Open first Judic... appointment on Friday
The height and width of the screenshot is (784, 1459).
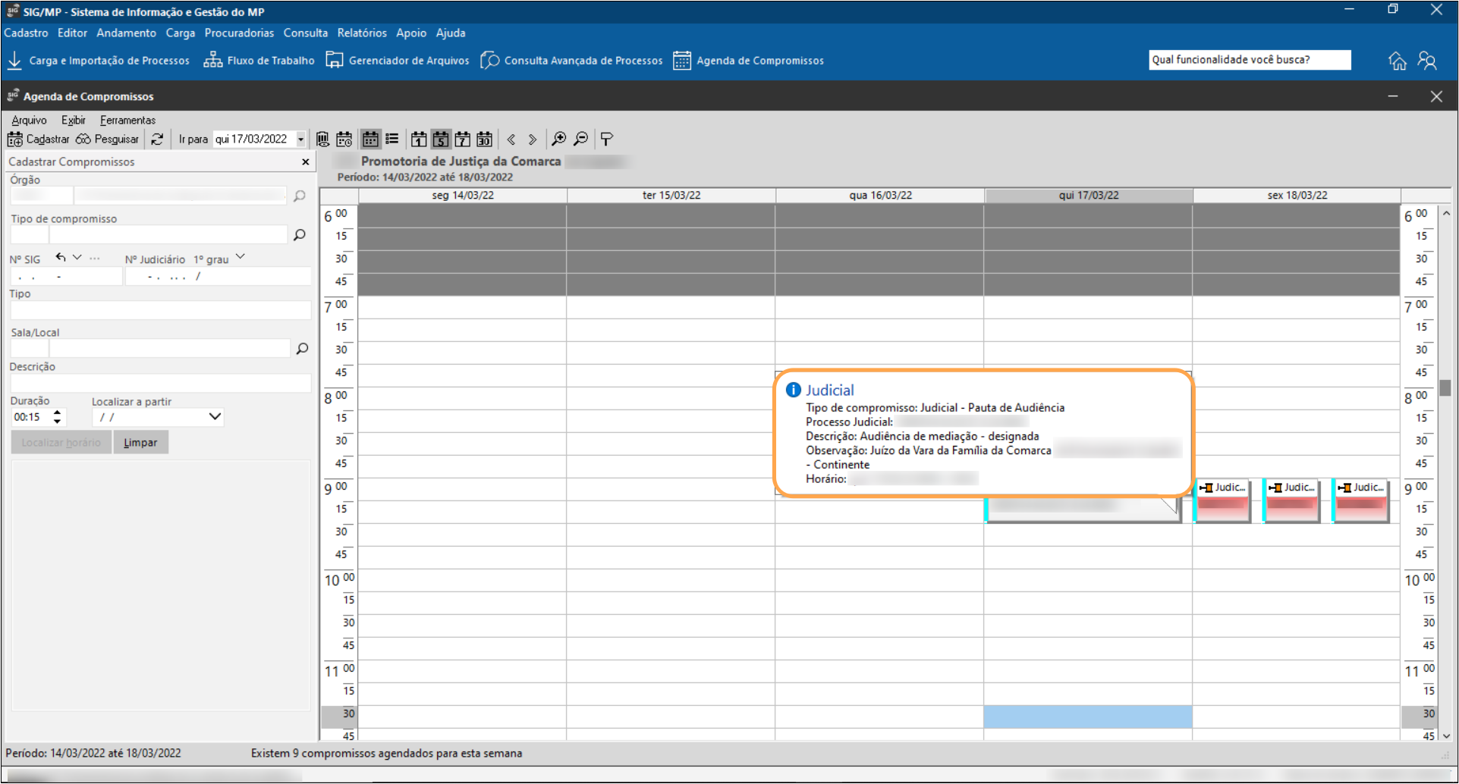click(x=1222, y=500)
